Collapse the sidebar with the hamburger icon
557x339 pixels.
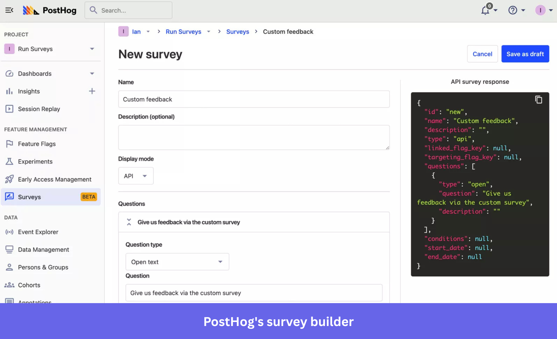[x=9, y=10]
